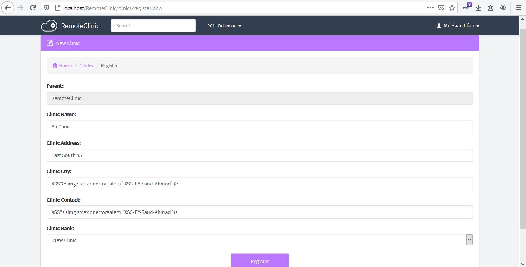Bookmark this page with the star icon
The width and height of the screenshot is (526, 267).
click(452, 8)
